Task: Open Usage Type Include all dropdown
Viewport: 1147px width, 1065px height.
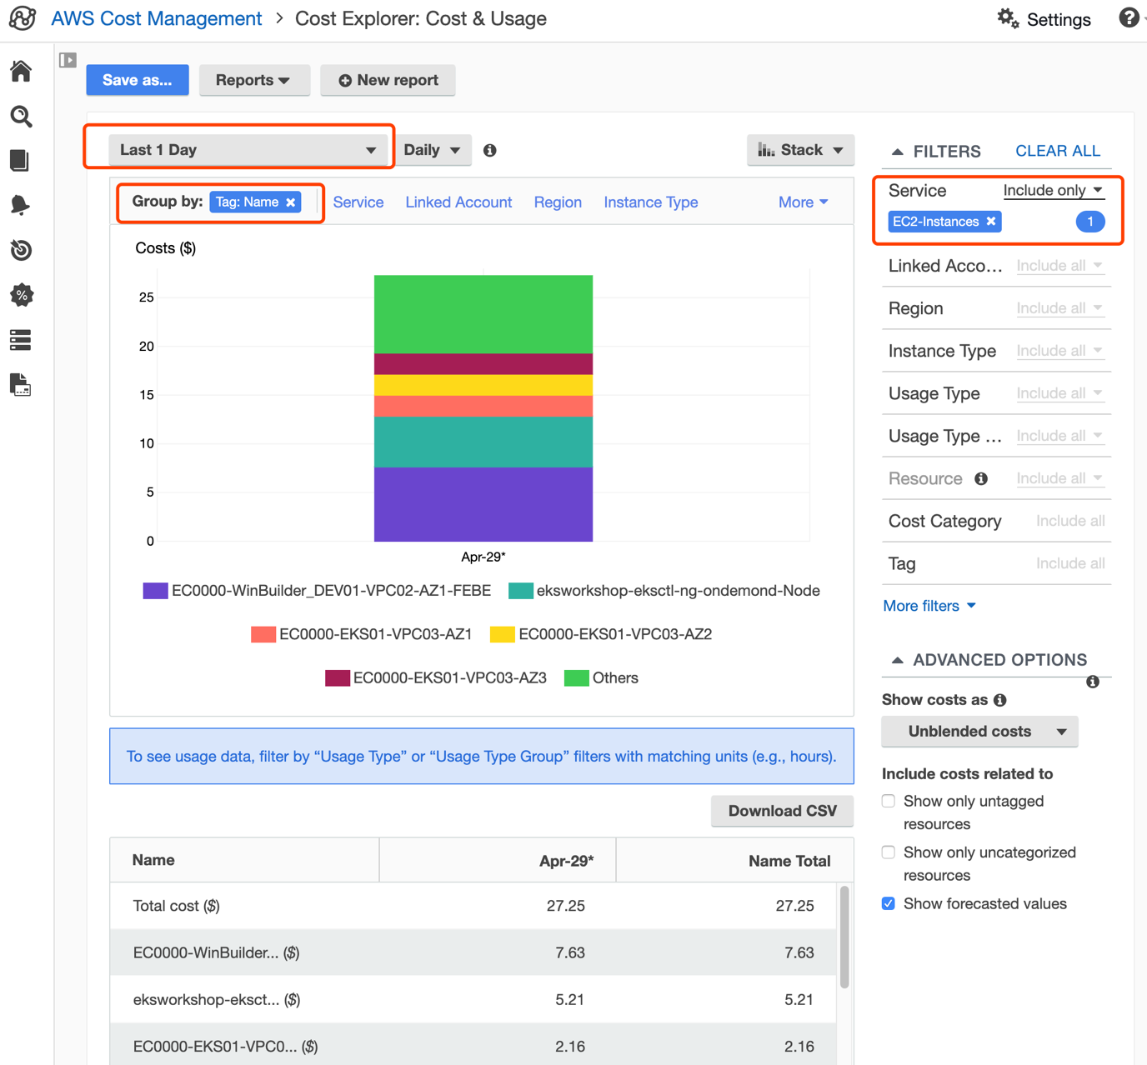Action: (x=1060, y=393)
